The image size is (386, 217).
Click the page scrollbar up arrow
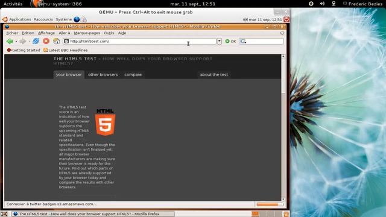tap(283, 56)
